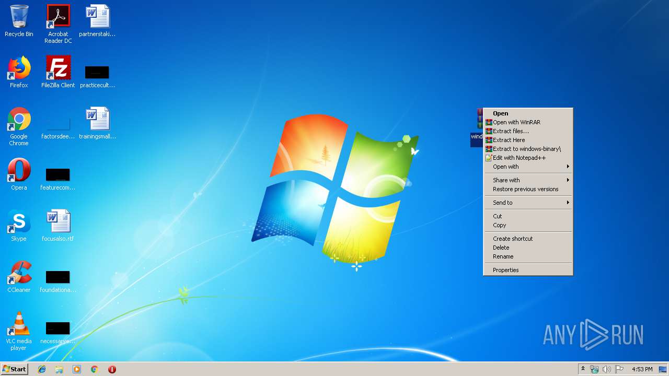Select Extract files... menu entry
669x376 pixels.
pyautogui.click(x=528, y=131)
